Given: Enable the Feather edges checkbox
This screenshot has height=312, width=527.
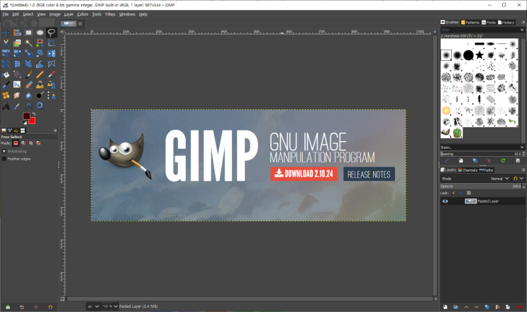Looking at the screenshot, I should [4, 159].
